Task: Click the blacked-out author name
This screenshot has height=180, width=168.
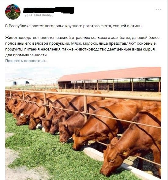Action: coord(49,10)
